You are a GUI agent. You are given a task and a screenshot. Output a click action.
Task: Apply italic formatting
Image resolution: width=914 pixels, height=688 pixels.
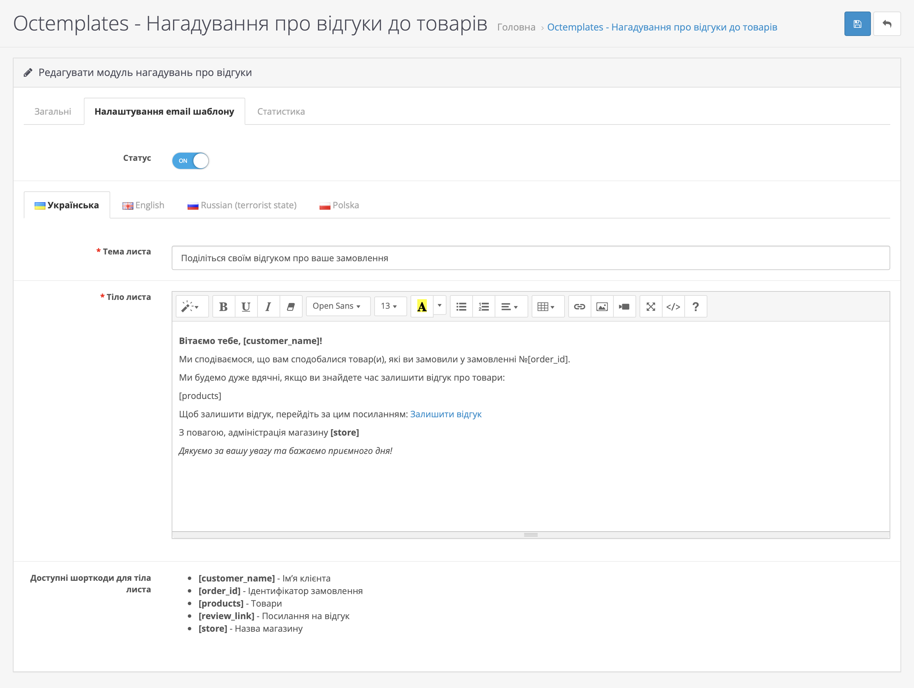[268, 307]
